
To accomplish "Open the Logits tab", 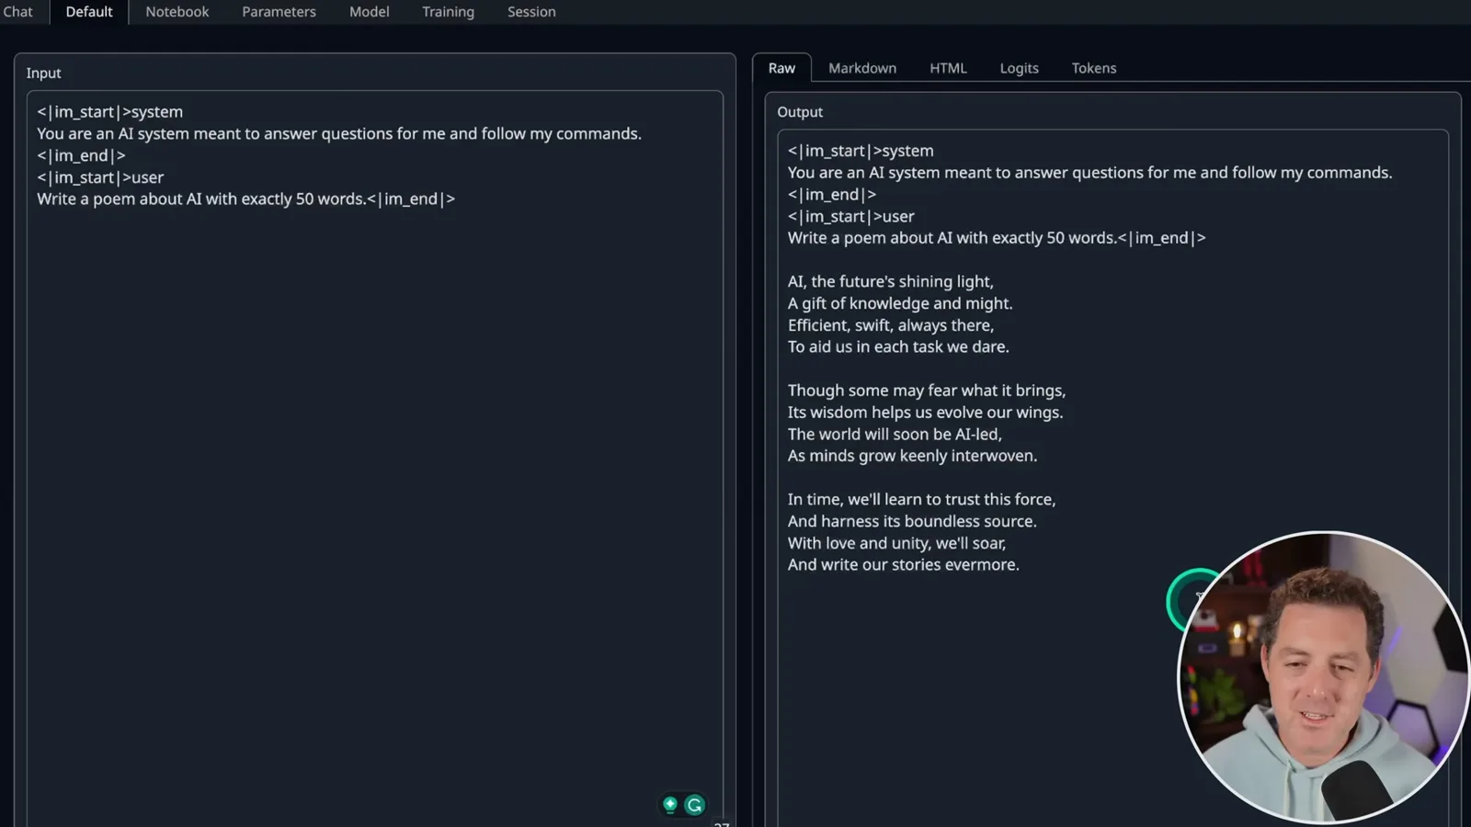I will click(x=1019, y=68).
